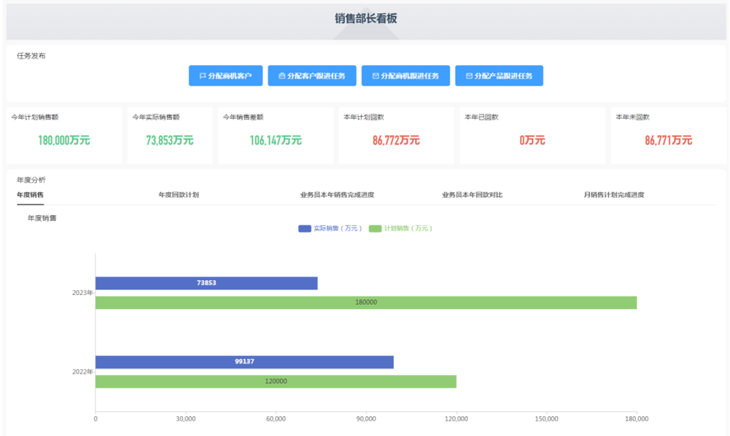Switch to the 年度回款计划 tab
Screen dimensions: 730x436
178,195
